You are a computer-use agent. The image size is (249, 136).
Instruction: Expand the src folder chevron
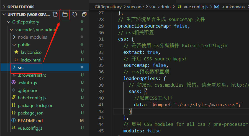14,68
